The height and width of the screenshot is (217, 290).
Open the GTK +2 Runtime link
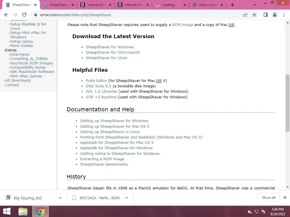101,97
